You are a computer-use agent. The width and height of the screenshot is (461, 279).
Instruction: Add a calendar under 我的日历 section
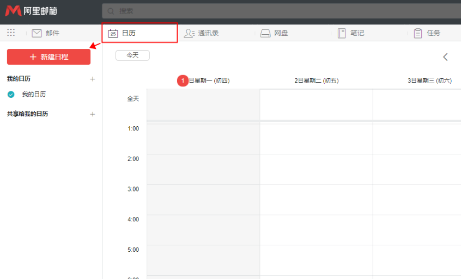point(92,79)
